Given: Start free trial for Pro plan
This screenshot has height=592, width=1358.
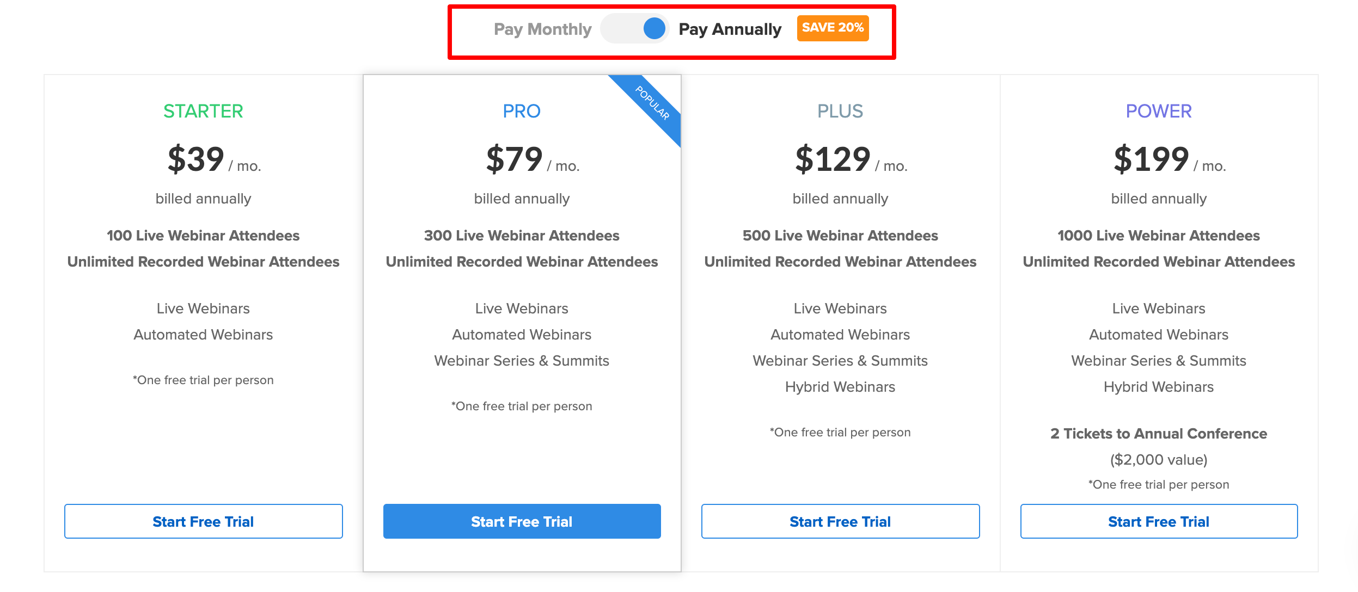Looking at the screenshot, I should tap(522, 521).
